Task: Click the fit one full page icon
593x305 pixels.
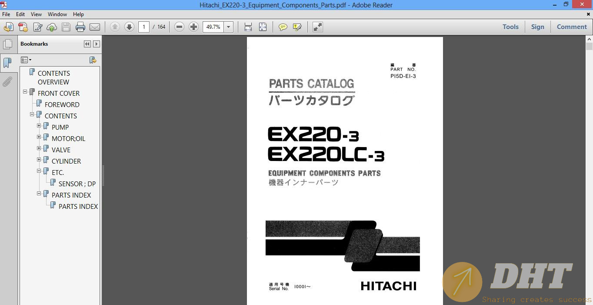Action: click(x=263, y=27)
